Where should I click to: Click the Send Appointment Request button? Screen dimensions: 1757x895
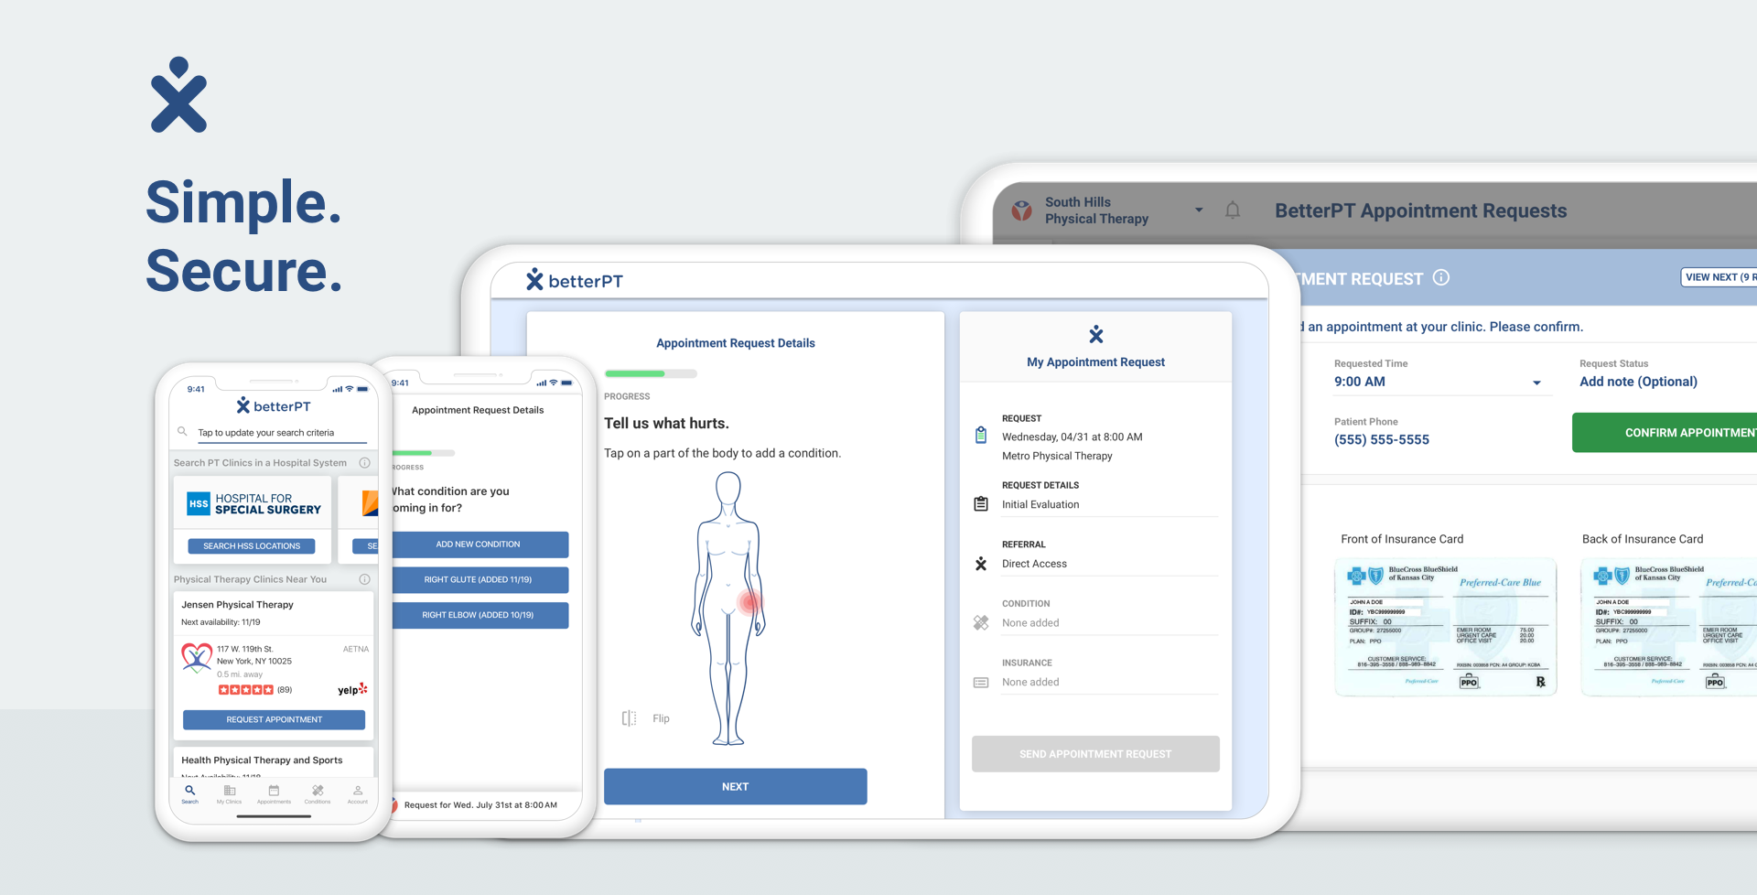(x=1095, y=754)
